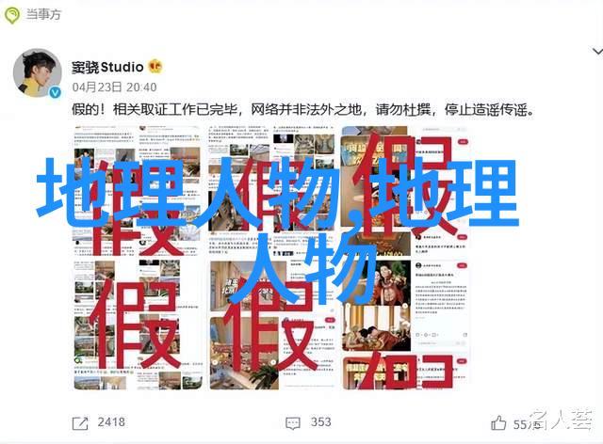Click the comment bubble icon

pyautogui.click(x=293, y=423)
